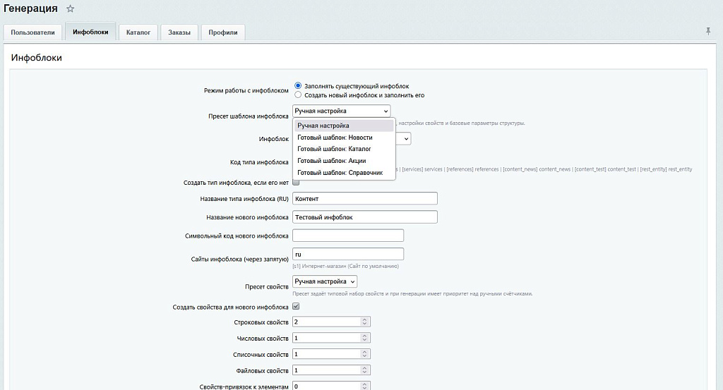Pick 'Готовый шаблон: Справочник' option
723x390 pixels.
[340, 172]
